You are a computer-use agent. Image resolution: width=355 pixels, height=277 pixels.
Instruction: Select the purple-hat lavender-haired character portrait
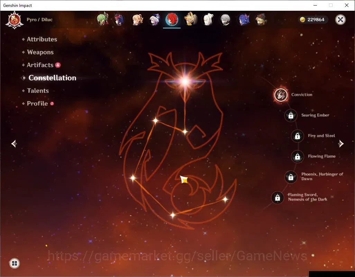154,19
